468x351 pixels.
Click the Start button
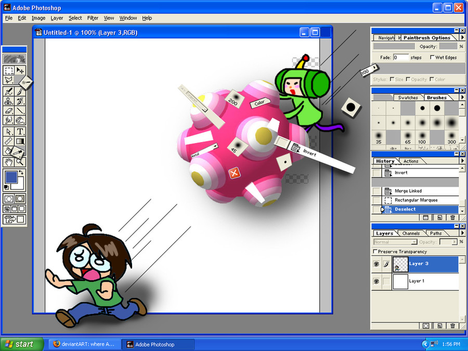click(21, 344)
